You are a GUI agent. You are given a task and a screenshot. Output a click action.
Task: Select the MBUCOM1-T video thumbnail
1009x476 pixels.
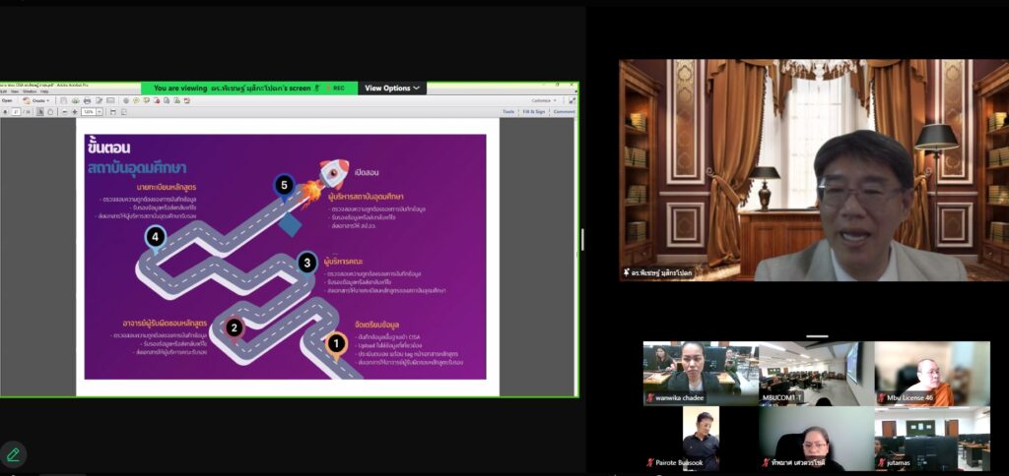816,374
